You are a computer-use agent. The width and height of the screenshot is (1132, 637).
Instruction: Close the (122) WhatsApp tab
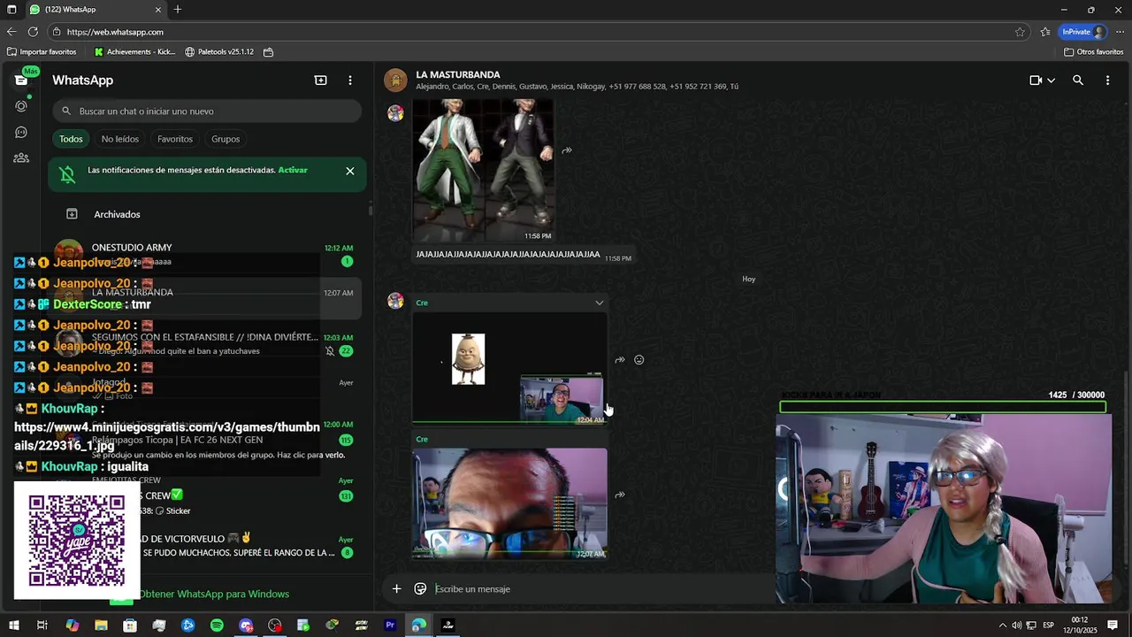[x=158, y=10]
